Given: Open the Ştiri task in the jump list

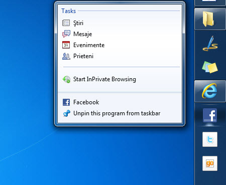Looking at the screenshot, I should pyautogui.click(x=120, y=23).
